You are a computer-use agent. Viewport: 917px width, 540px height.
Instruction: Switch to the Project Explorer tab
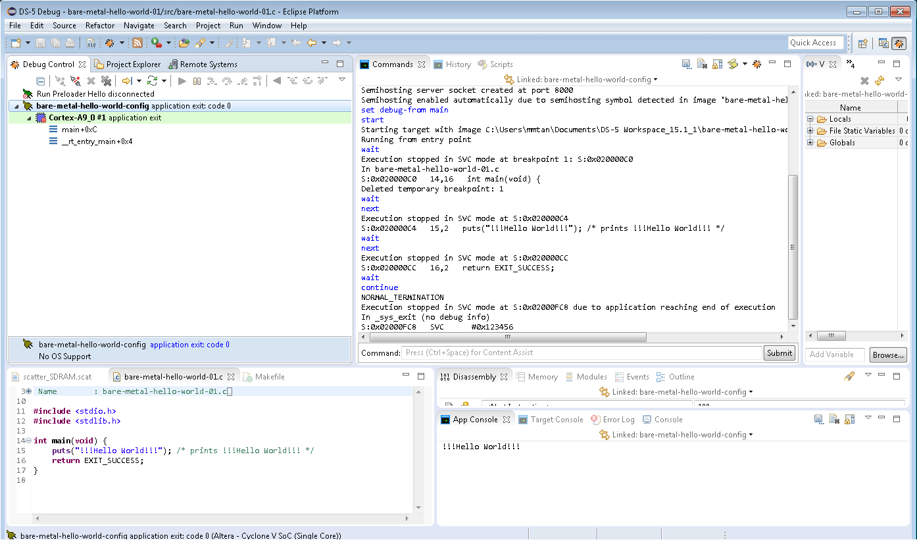point(133,64)
